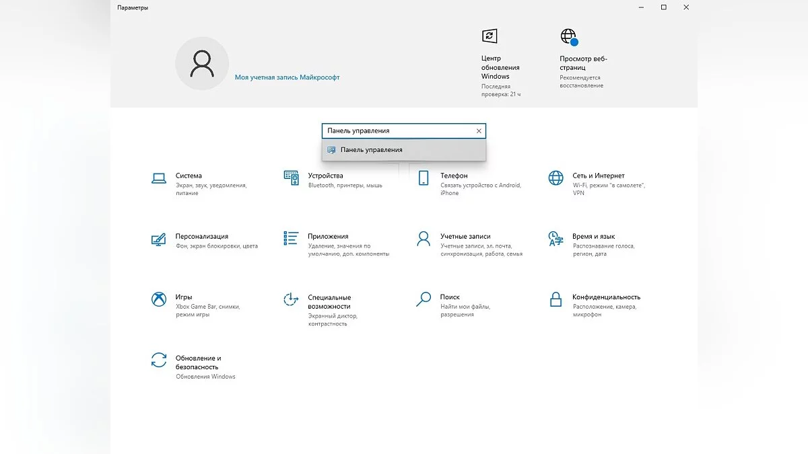Open Специальные возможности icon
The width and height of the screenshot is (808, 454).
pyautogui.click(x=291, y=299)
